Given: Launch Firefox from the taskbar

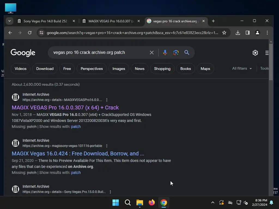Looking at the screenshot, I should (x=151, y=202).
